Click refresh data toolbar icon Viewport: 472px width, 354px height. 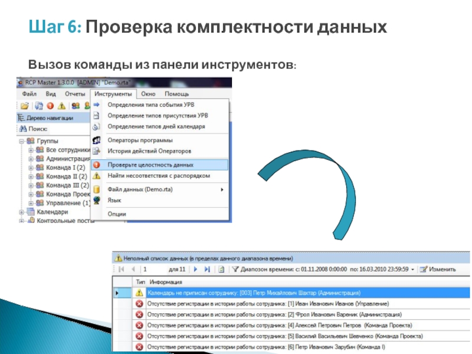tap(39, 106)
